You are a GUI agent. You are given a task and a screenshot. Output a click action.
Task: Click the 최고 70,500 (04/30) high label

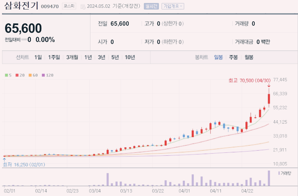click(x=250, y=81)
